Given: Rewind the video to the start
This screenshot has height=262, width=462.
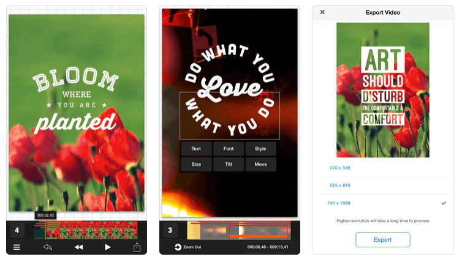Looking at the screenshot, I should point(78,247).
